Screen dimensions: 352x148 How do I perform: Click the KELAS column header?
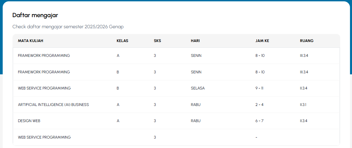[x=122, y=41]
